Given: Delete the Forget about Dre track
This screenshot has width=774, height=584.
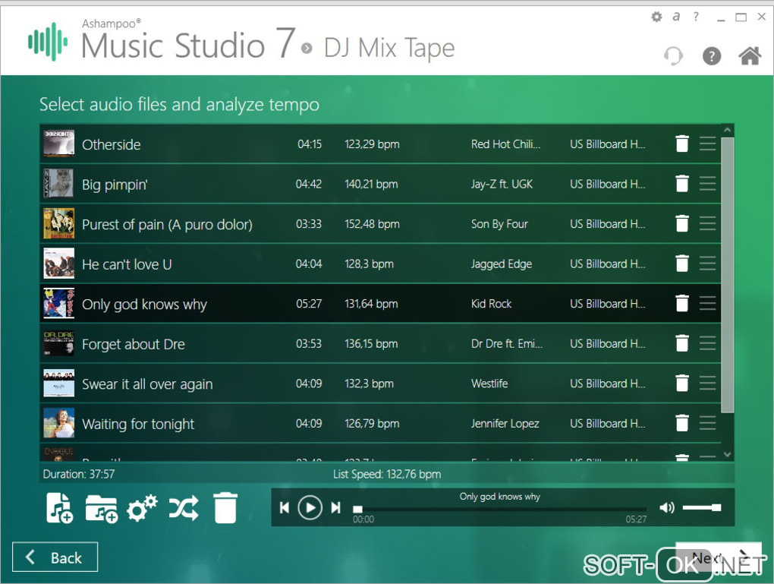Looking at the screenshot, I should pos(681,343).
